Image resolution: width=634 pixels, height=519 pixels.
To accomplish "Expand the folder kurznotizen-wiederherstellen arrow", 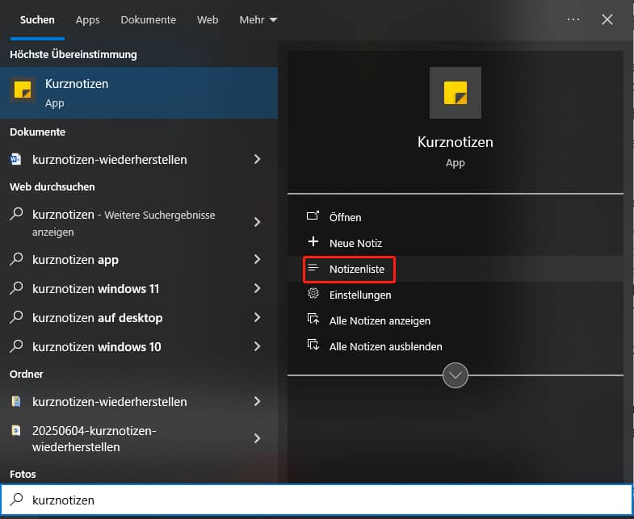I will (x=257, y=401).
